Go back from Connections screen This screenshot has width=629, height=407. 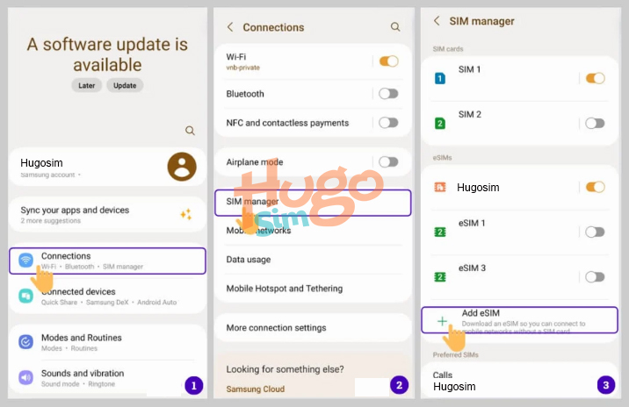(x=230, y=27)
